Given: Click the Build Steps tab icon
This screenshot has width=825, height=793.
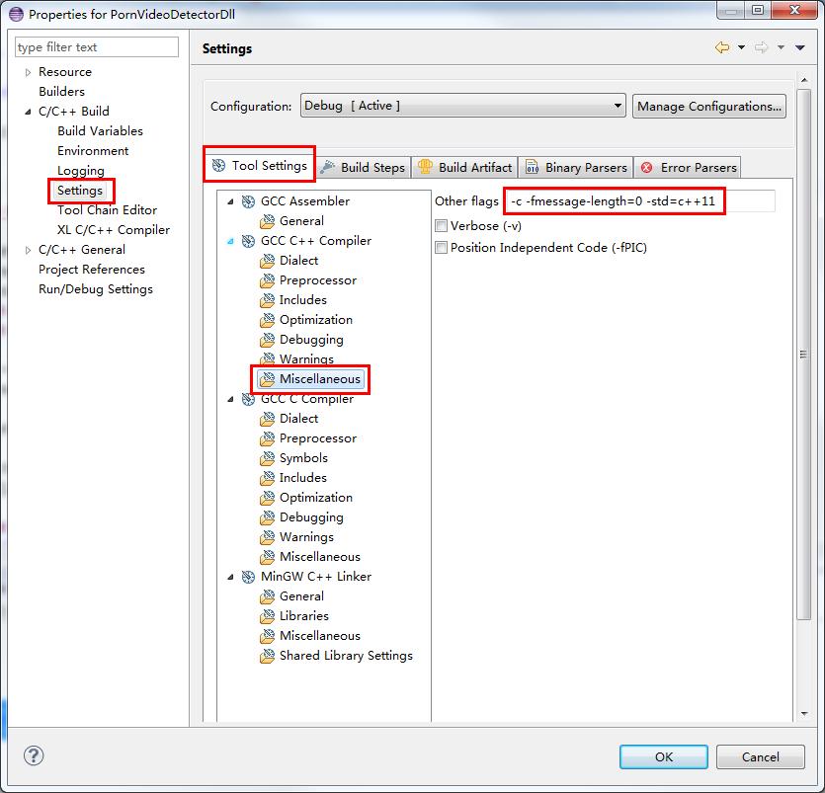Looking at the screenshot, I should pyautogui.click(x=327, y=167).
